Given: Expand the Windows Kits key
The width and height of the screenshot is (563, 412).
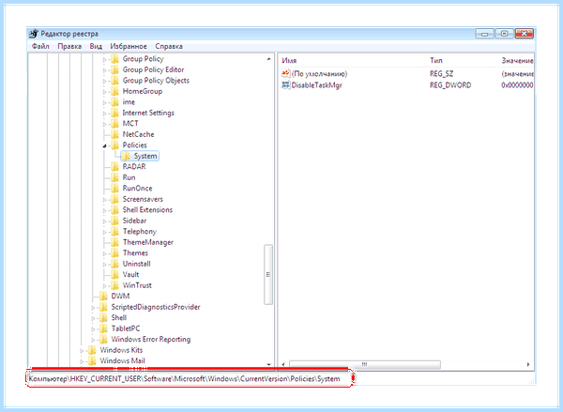Looking at the screenshot, I should pyautogui.click(x=82, y=351).
